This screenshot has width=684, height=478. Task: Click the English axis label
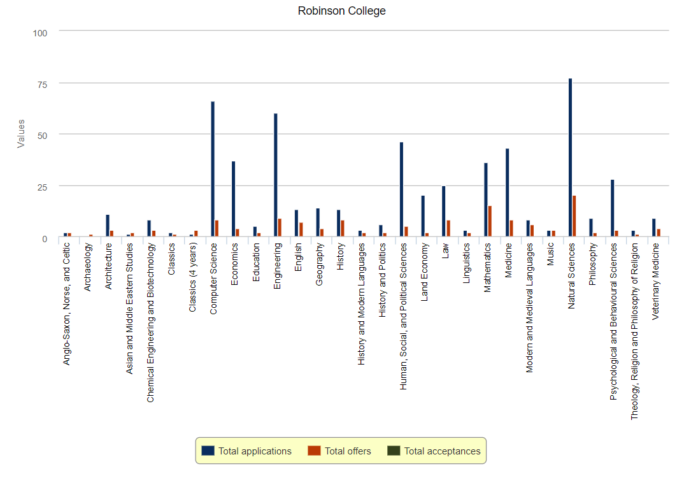[x=298, y=257]
